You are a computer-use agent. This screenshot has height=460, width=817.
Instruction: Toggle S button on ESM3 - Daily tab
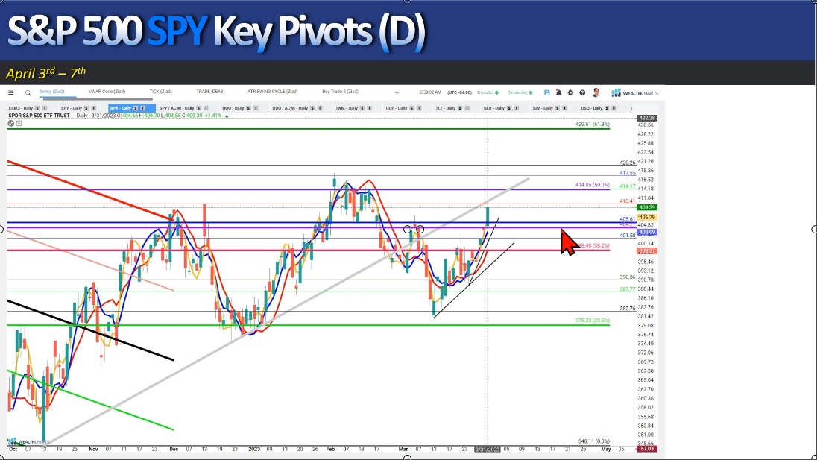pyautogui.click(x=37, y=108)
